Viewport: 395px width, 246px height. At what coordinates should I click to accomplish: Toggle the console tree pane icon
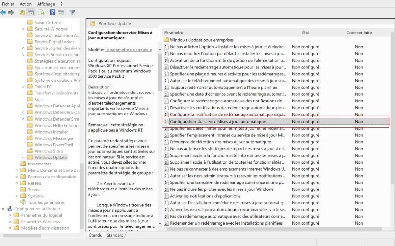click(31, 13)
